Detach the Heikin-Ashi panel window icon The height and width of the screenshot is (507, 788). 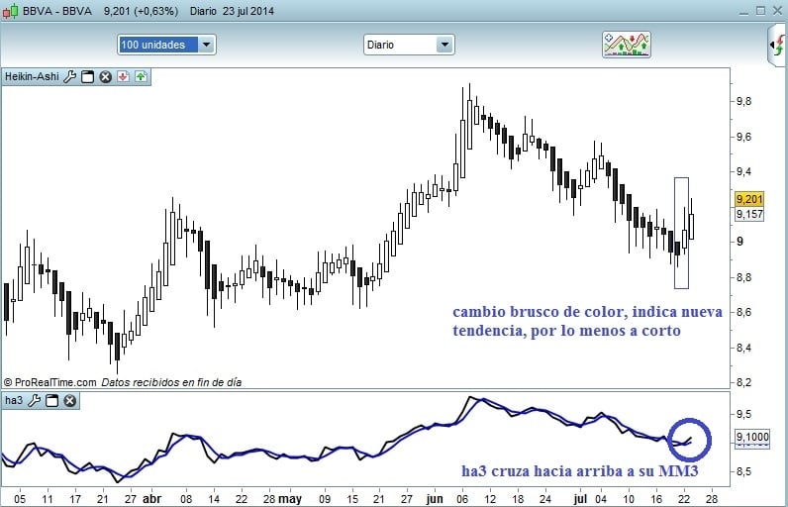coord(87,77)
